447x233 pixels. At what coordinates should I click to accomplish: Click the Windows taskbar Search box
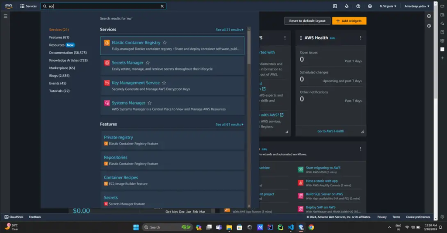[x=167, y=227]
